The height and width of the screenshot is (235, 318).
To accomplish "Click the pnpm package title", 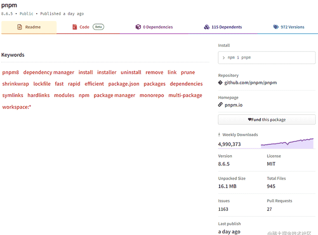I will [9, 5].
